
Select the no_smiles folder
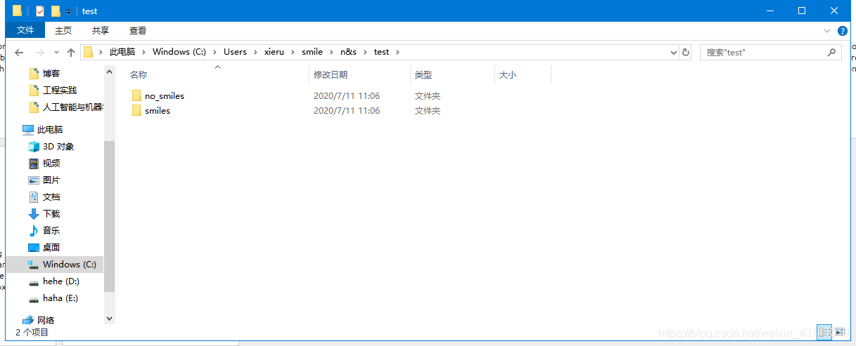tap(165, 95)
